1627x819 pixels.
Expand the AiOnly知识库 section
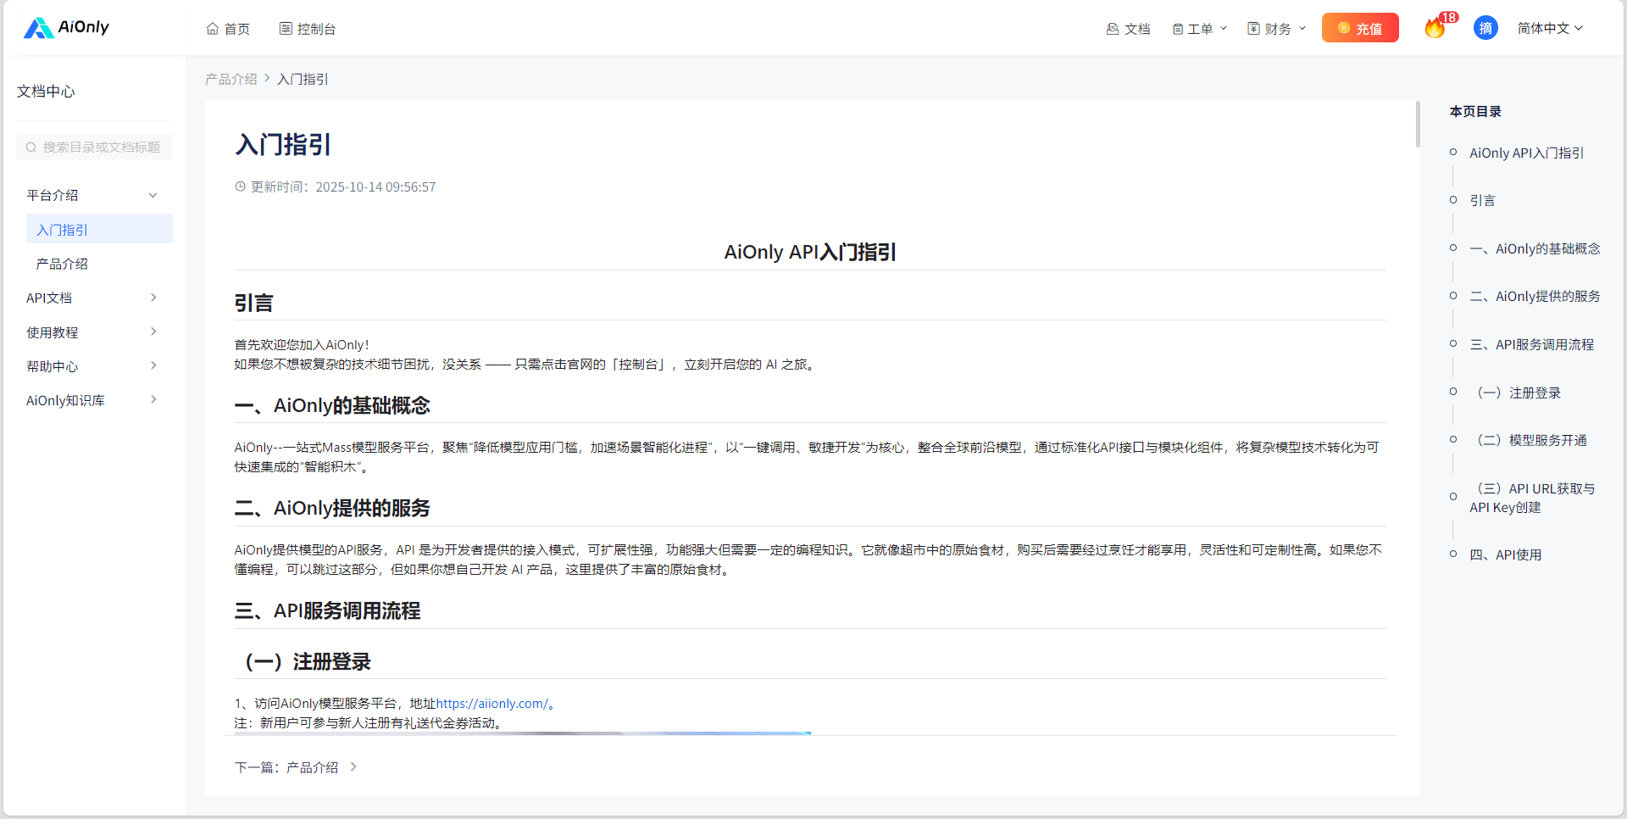pos(94,400)
